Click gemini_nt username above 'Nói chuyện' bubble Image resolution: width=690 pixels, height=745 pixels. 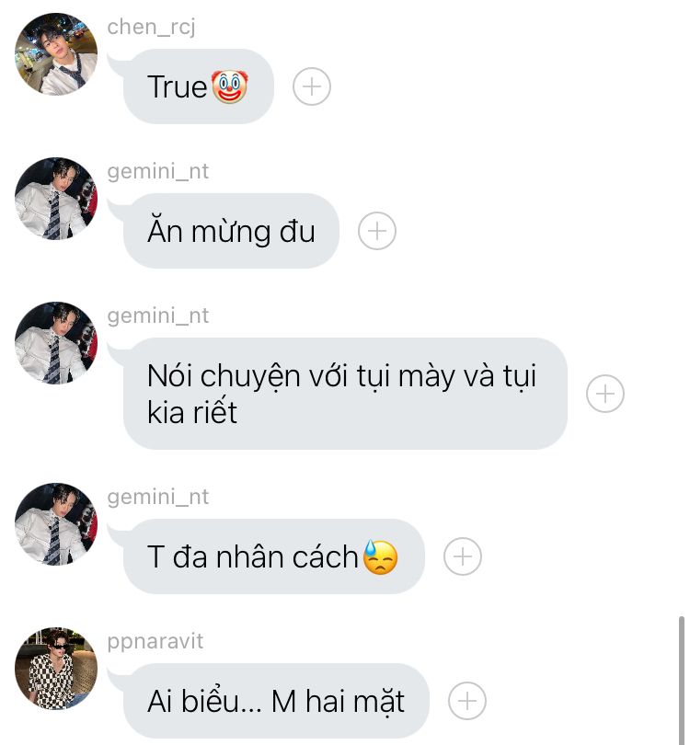click(157, 316)
